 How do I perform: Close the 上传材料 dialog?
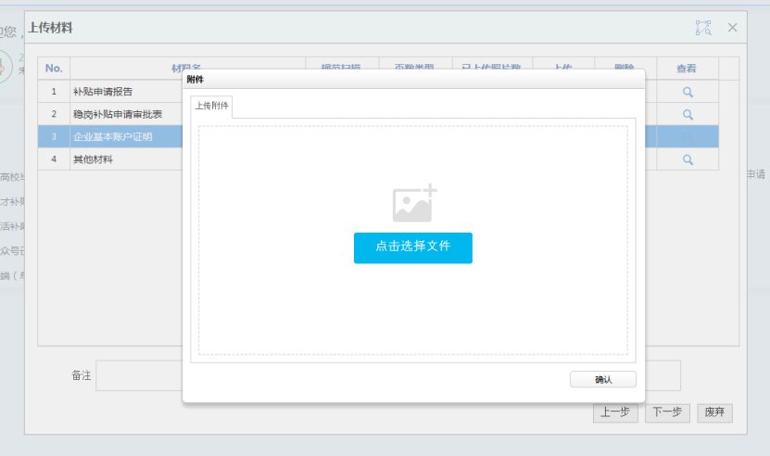[x=732, y=28]
